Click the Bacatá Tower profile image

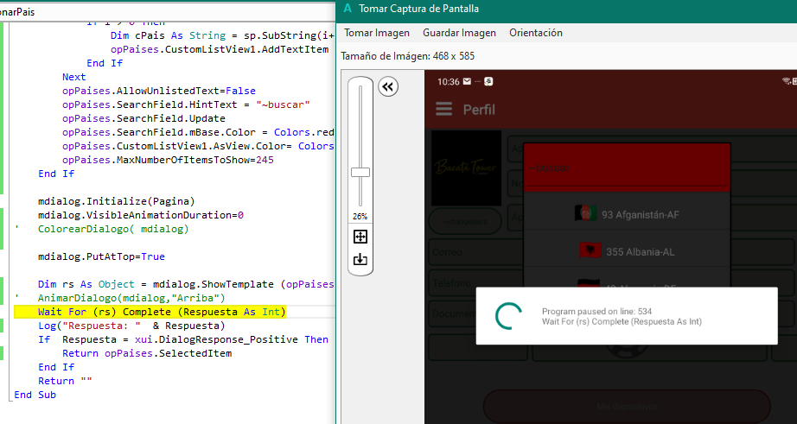466,168
